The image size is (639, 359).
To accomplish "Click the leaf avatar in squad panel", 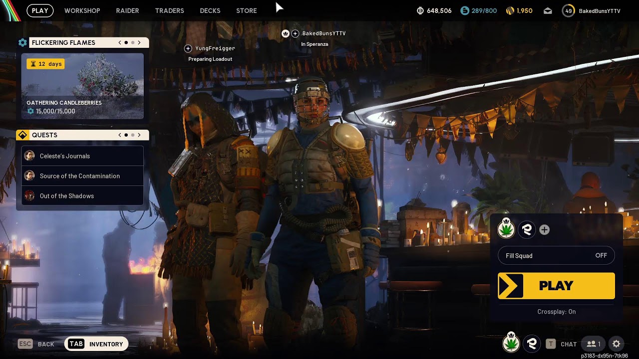I will [506, 229].
